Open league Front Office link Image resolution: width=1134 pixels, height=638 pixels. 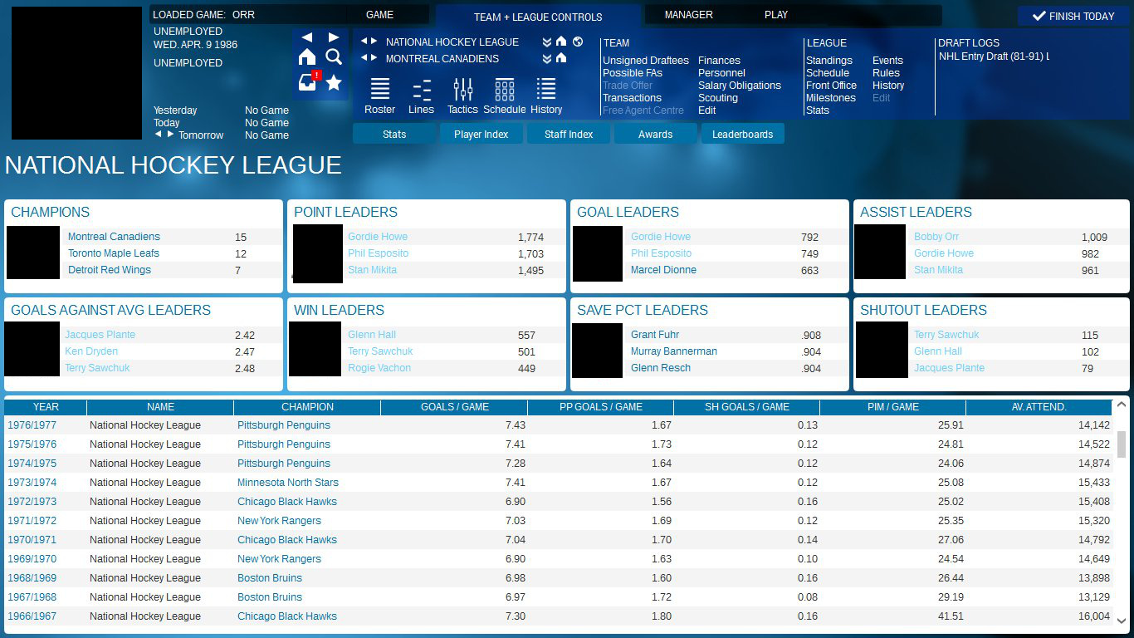point(831,86)
